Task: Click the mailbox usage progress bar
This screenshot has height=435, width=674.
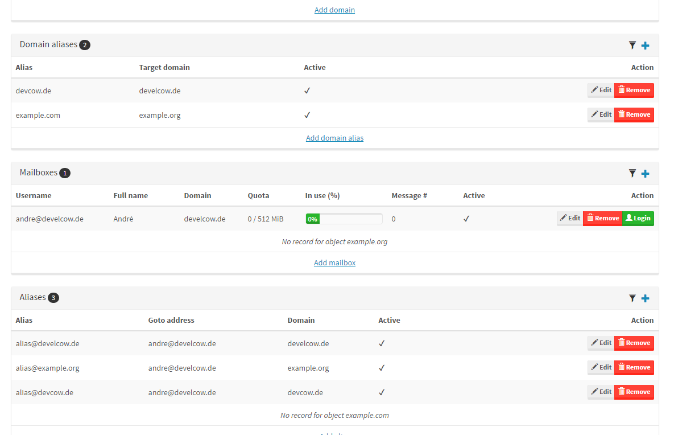Action: point(344,219)
